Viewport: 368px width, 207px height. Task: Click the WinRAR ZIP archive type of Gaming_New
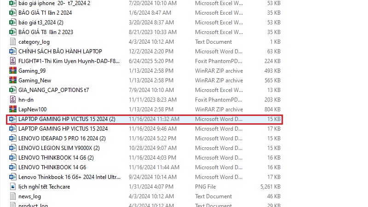(x=219, y=80)
